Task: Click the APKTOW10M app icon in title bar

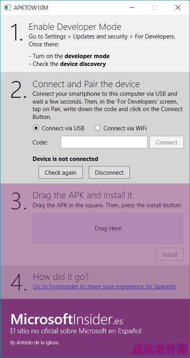Action: click(x=7, y=7)
